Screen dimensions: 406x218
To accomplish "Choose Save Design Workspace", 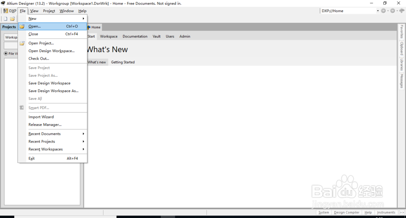I will point(52,83).
